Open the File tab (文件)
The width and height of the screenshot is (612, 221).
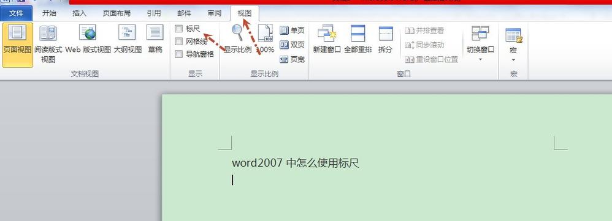tap(17, 13)
